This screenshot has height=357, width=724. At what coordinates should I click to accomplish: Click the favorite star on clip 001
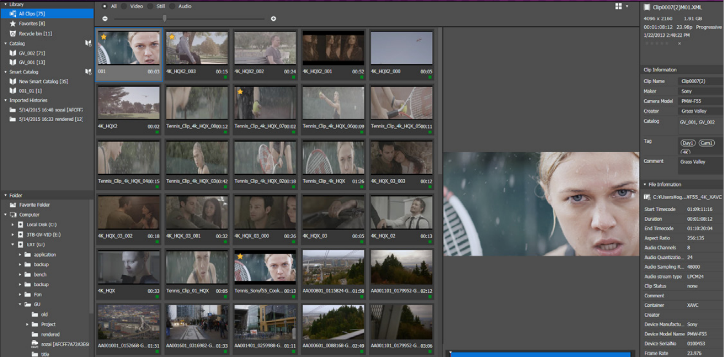click(104, 37)
